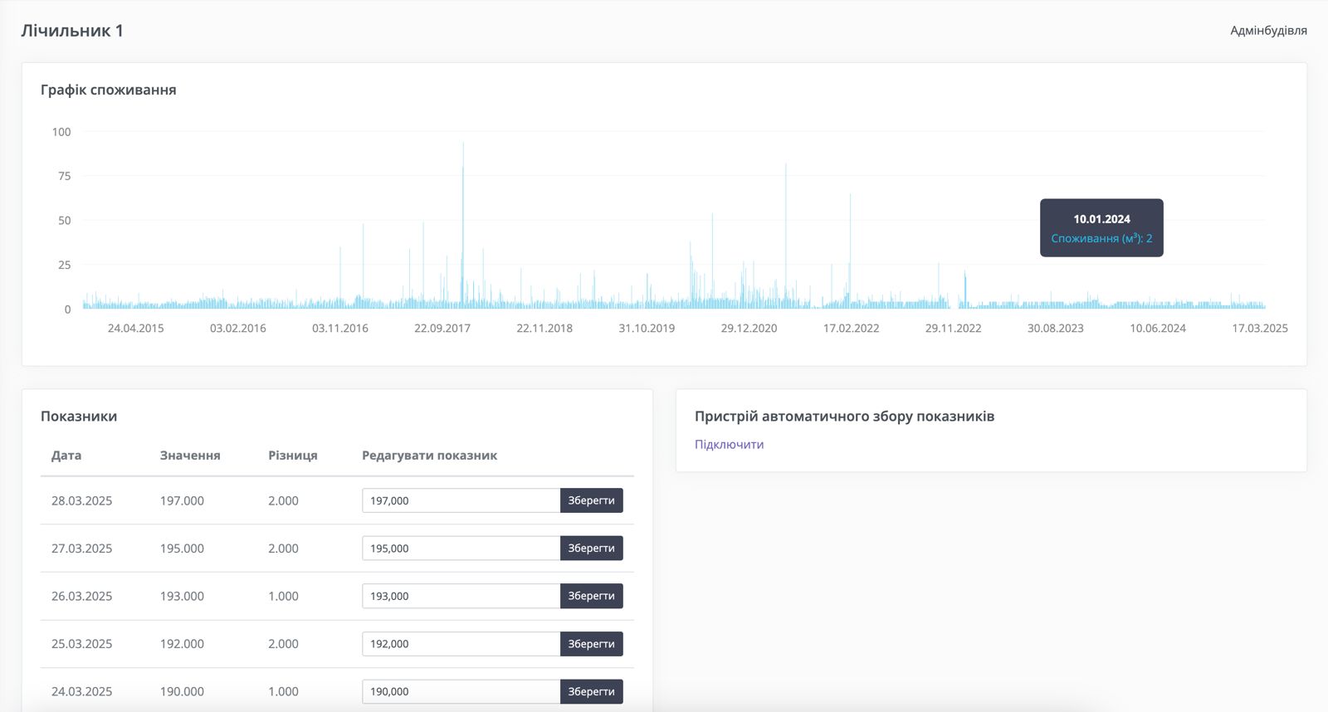Click the Адмінбудівля label in the header
Screen dimensions: 1328x712
[x=1268, y=31]
